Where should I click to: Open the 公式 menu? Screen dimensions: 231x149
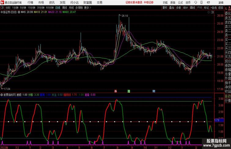click(180, 2)
